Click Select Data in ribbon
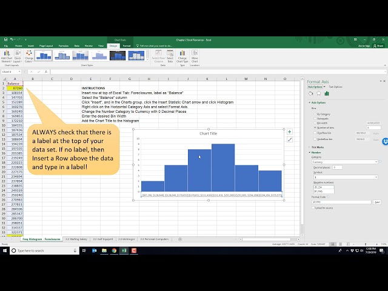Viewport: 388px width, 291px height. pyautogui.click(x=170, y=56)
